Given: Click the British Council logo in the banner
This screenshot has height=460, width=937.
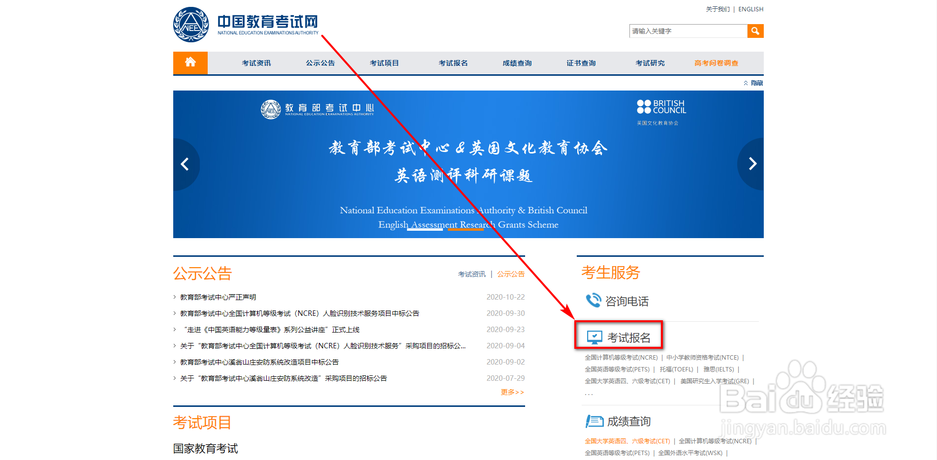Looking at the screenshot, I should [660, 106].
